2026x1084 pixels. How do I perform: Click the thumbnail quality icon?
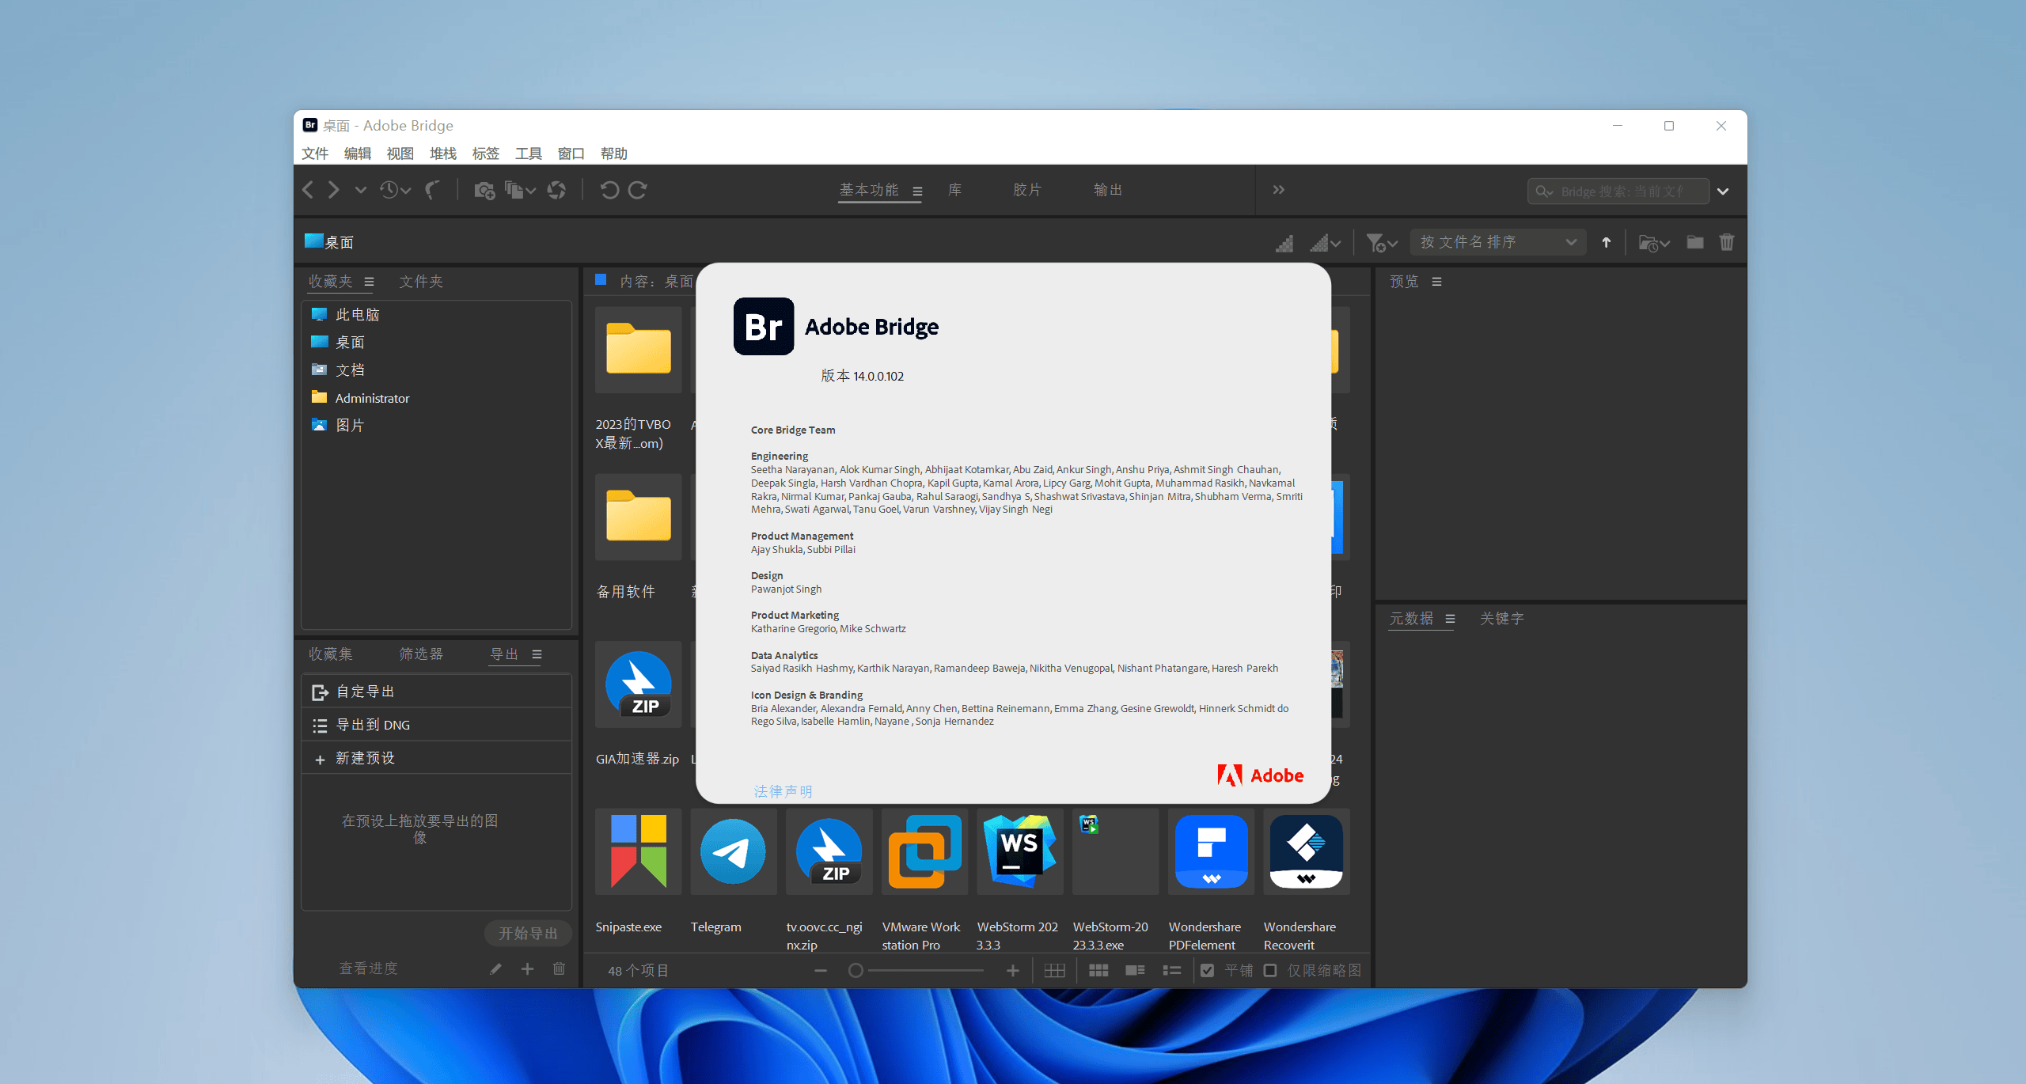(1284, 243)
